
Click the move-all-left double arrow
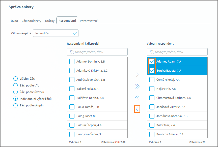tap(137, 98)
